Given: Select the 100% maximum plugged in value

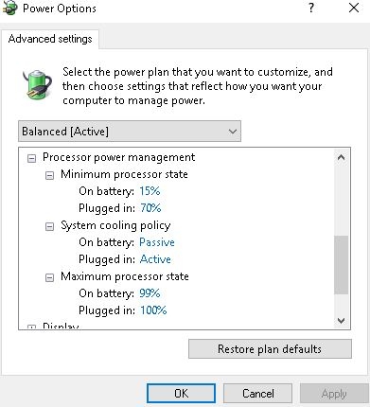Looking at the screenshot, I should coord(153,310).
